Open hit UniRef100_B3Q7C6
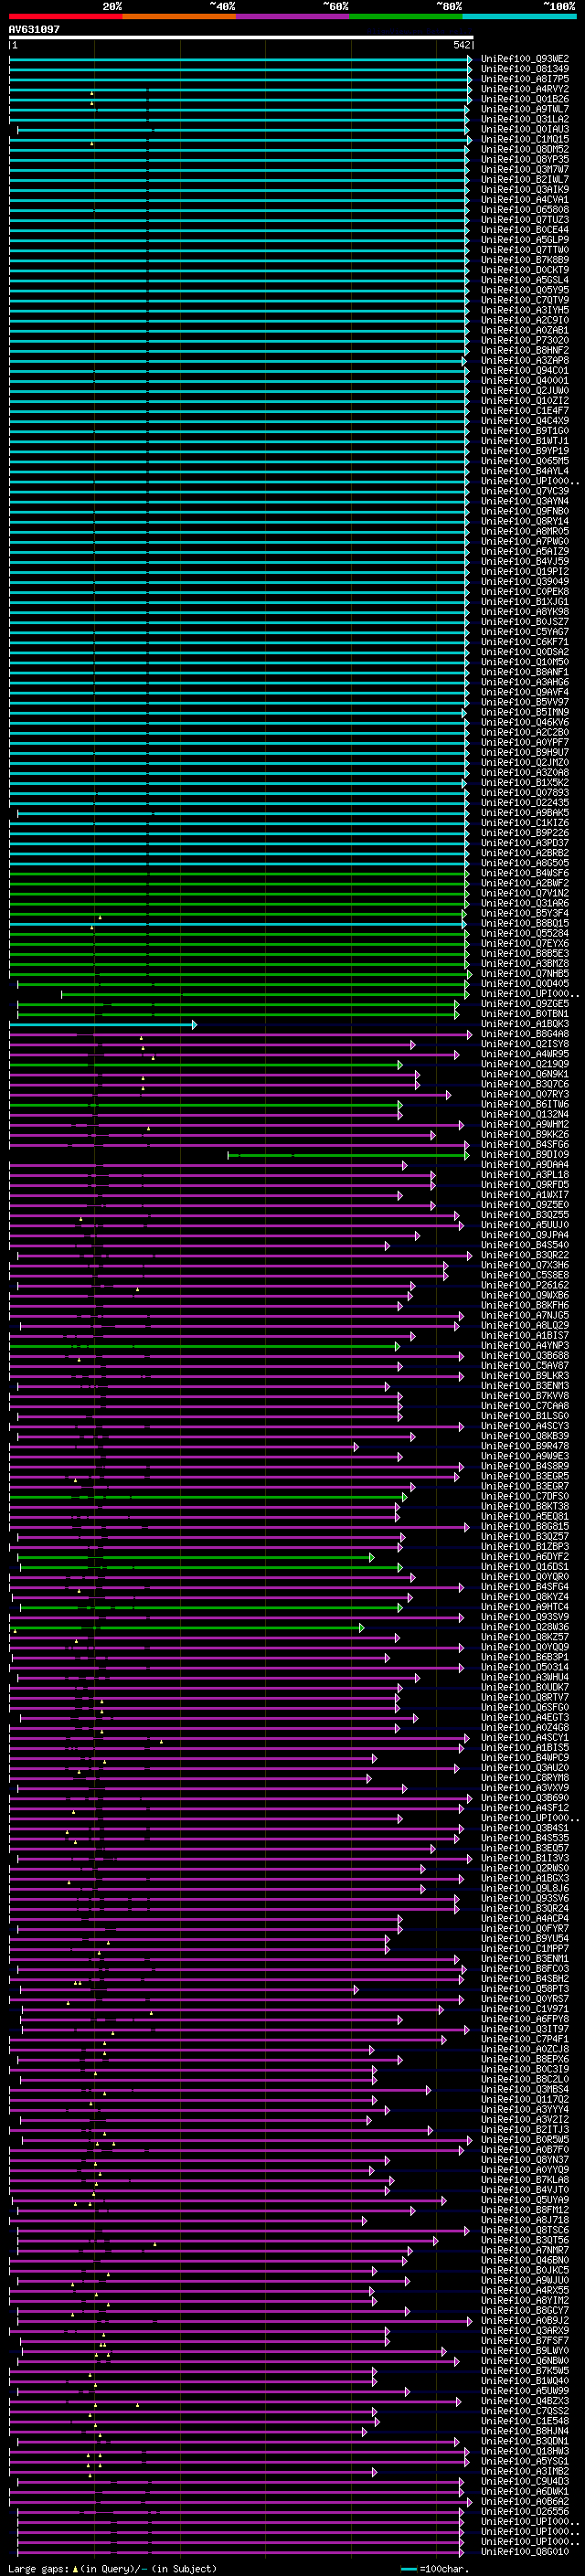This screenshot has width=585, height=2576. [525, 1084]
